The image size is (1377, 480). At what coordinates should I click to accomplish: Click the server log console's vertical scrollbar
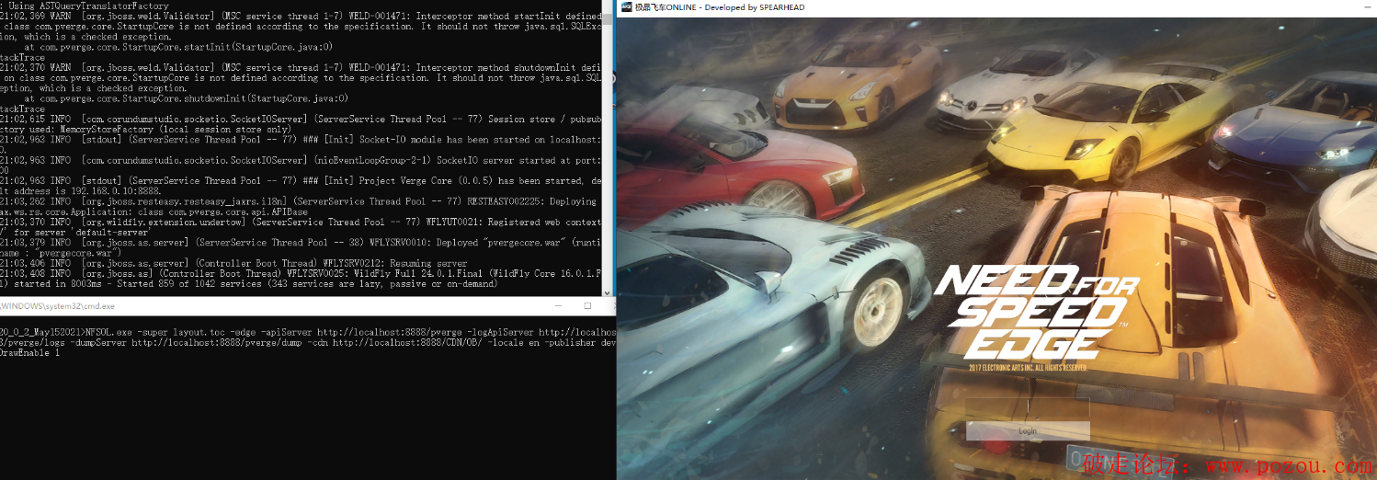609,147
